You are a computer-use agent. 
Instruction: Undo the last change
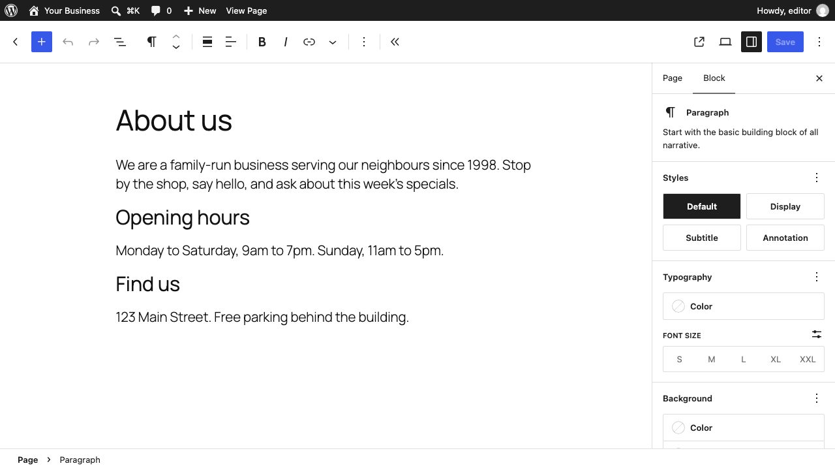coord(68,42)
